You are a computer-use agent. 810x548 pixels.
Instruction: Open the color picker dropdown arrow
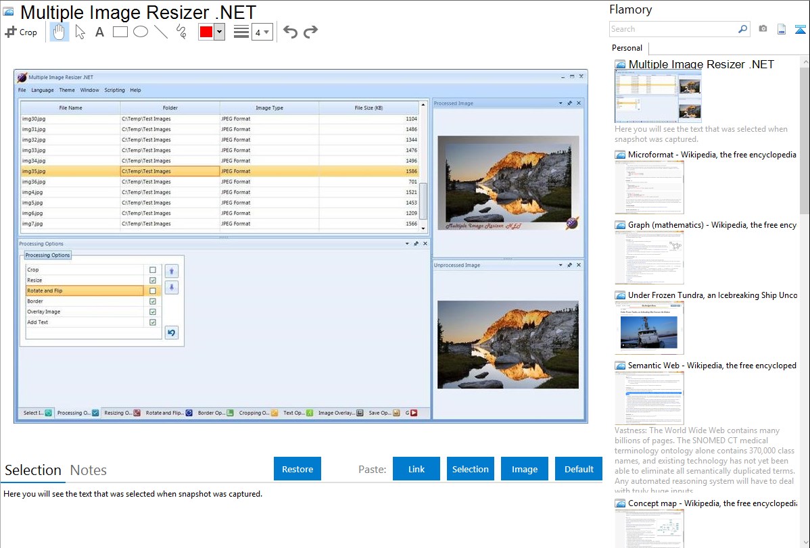coord(219,32)
